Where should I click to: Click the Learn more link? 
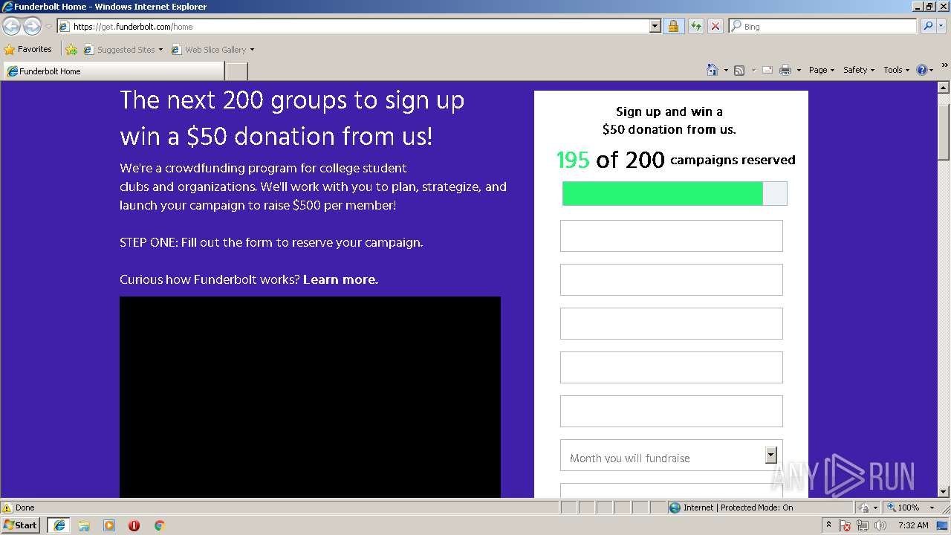coord(340,279)
